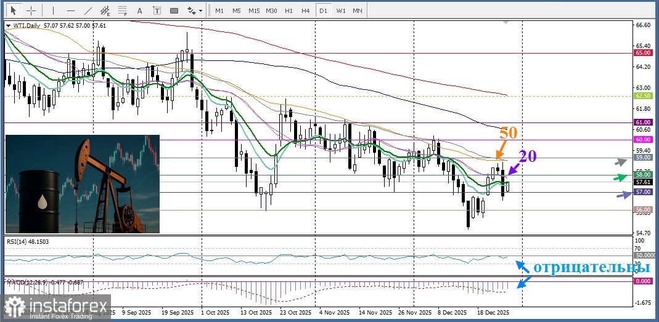Activate the crosshair tool
Image resolution: width=659 pixels, height=322 pixels.
[31, 10]
